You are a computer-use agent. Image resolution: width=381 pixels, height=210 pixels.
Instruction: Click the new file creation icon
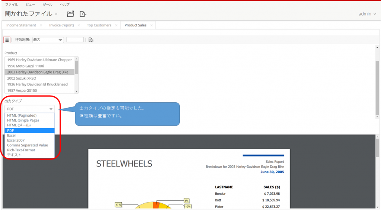click(83, 14)
